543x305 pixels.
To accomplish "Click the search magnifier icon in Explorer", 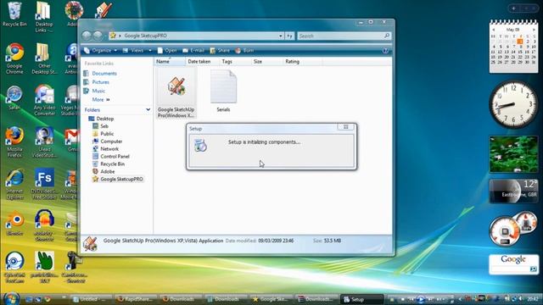I will pyautogui.click(x=387, y=36).
